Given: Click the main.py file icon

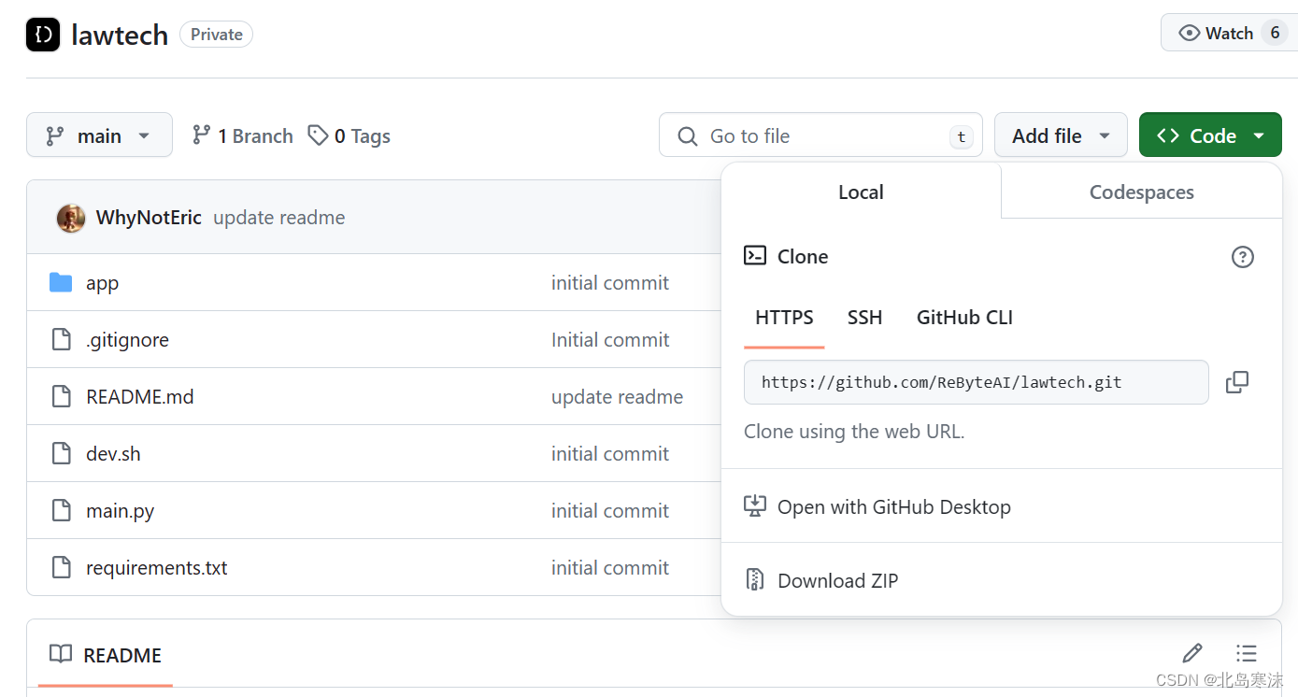Looking at the screenshot, I should pyautogui.click(x=61, y=510).
